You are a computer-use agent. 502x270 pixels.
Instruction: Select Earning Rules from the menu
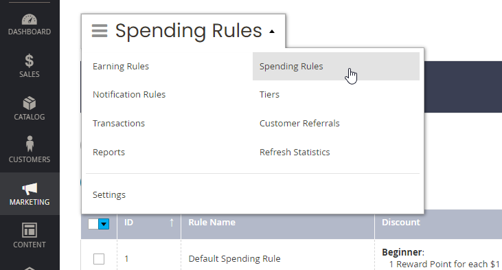point(121,67)
